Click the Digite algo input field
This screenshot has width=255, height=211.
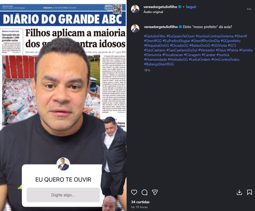tap(63, 195)
